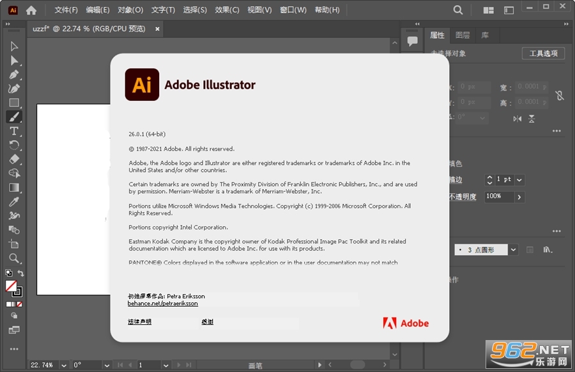575x372 pixels.
Task: Click the horizontal scrollbar thumb
Action: tap(357, 365)
